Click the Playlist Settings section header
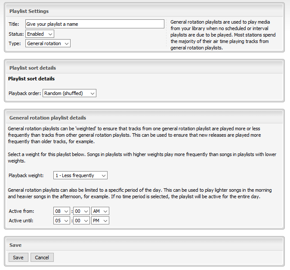 pyautogui.click(x=29, y=11)
